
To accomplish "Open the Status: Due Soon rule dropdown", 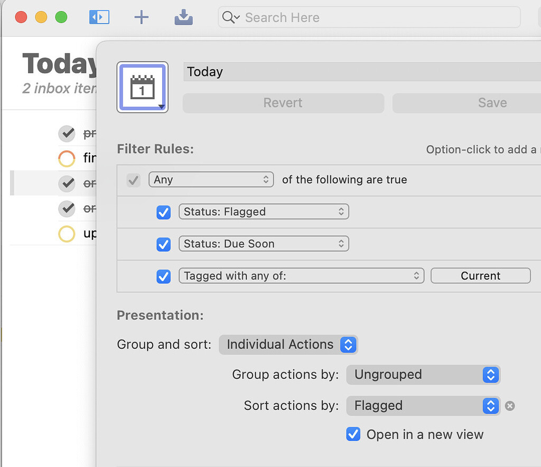I will click(264, 244).
